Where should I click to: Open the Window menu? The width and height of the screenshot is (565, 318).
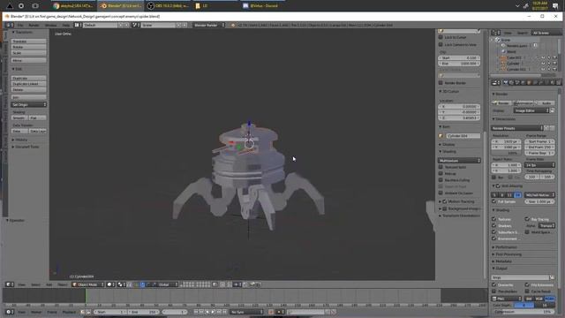click(x=51, y=26)
